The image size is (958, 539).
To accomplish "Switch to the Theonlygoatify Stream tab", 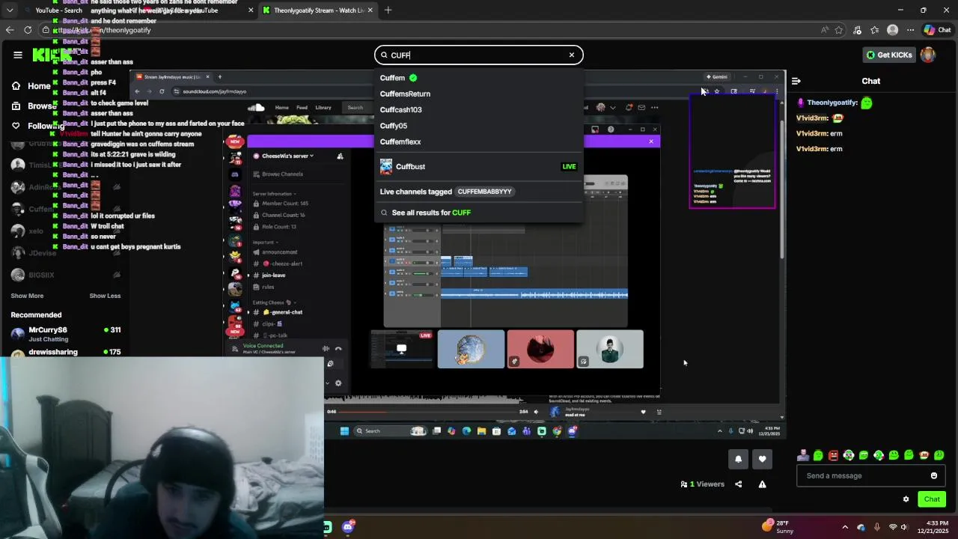I will 318,10.
